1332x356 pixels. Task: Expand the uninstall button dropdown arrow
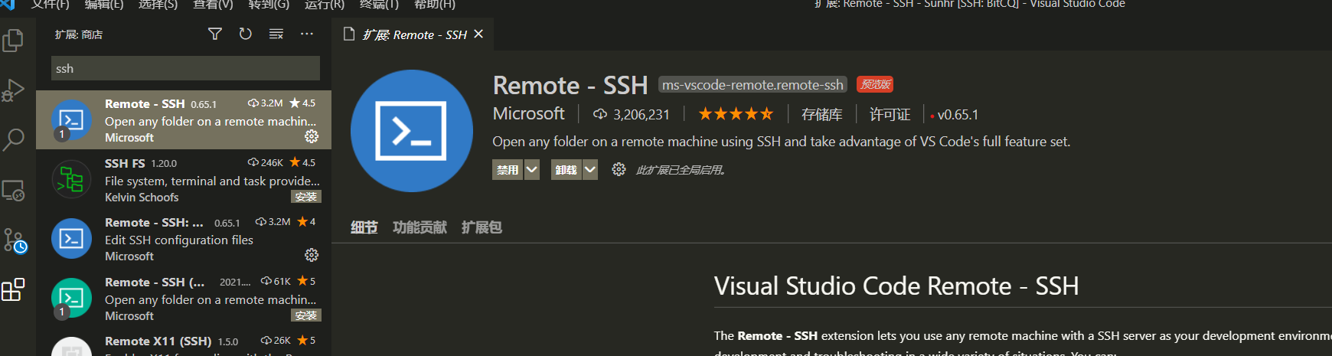coord(590,170)
